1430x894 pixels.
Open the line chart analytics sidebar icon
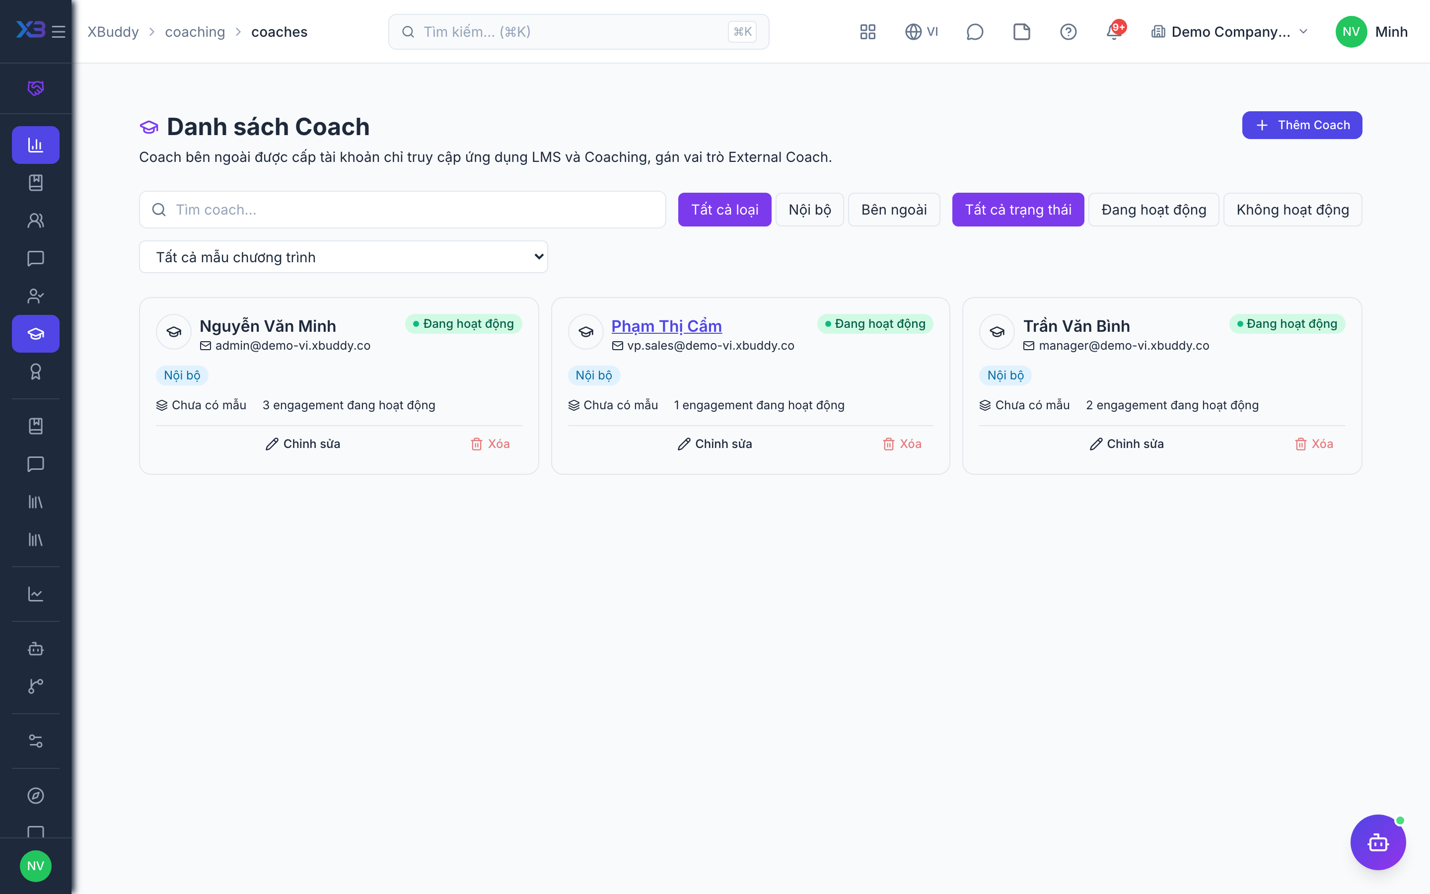click(35, 594)
